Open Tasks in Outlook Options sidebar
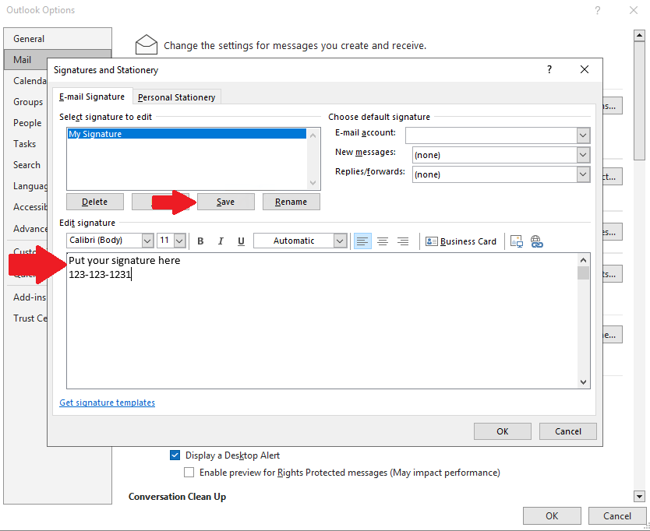Image resolution: width=650 pixels, height=531 pixels. [x=25, y=144]
